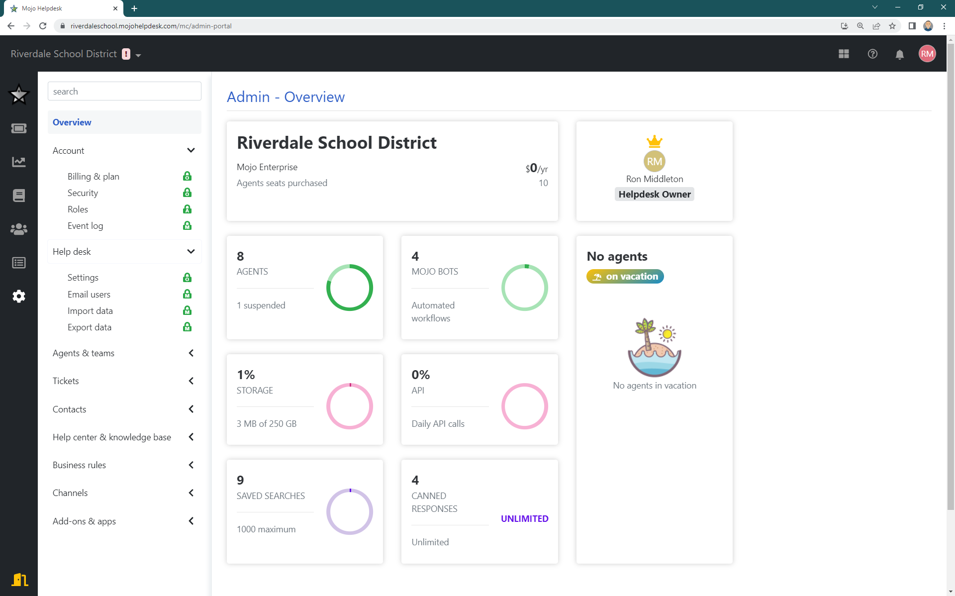955x596 pixels.
Task: Select Overview in the admin menu
Action: (x=72, y=122)
